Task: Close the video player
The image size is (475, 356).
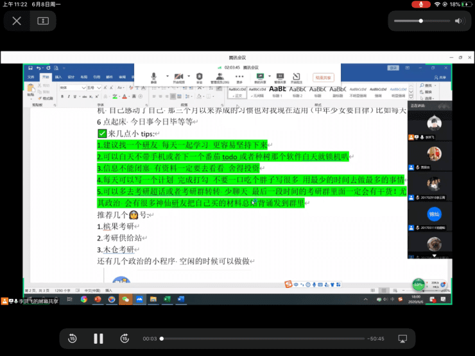Action: pyautogui.click(x=17, y=21)
